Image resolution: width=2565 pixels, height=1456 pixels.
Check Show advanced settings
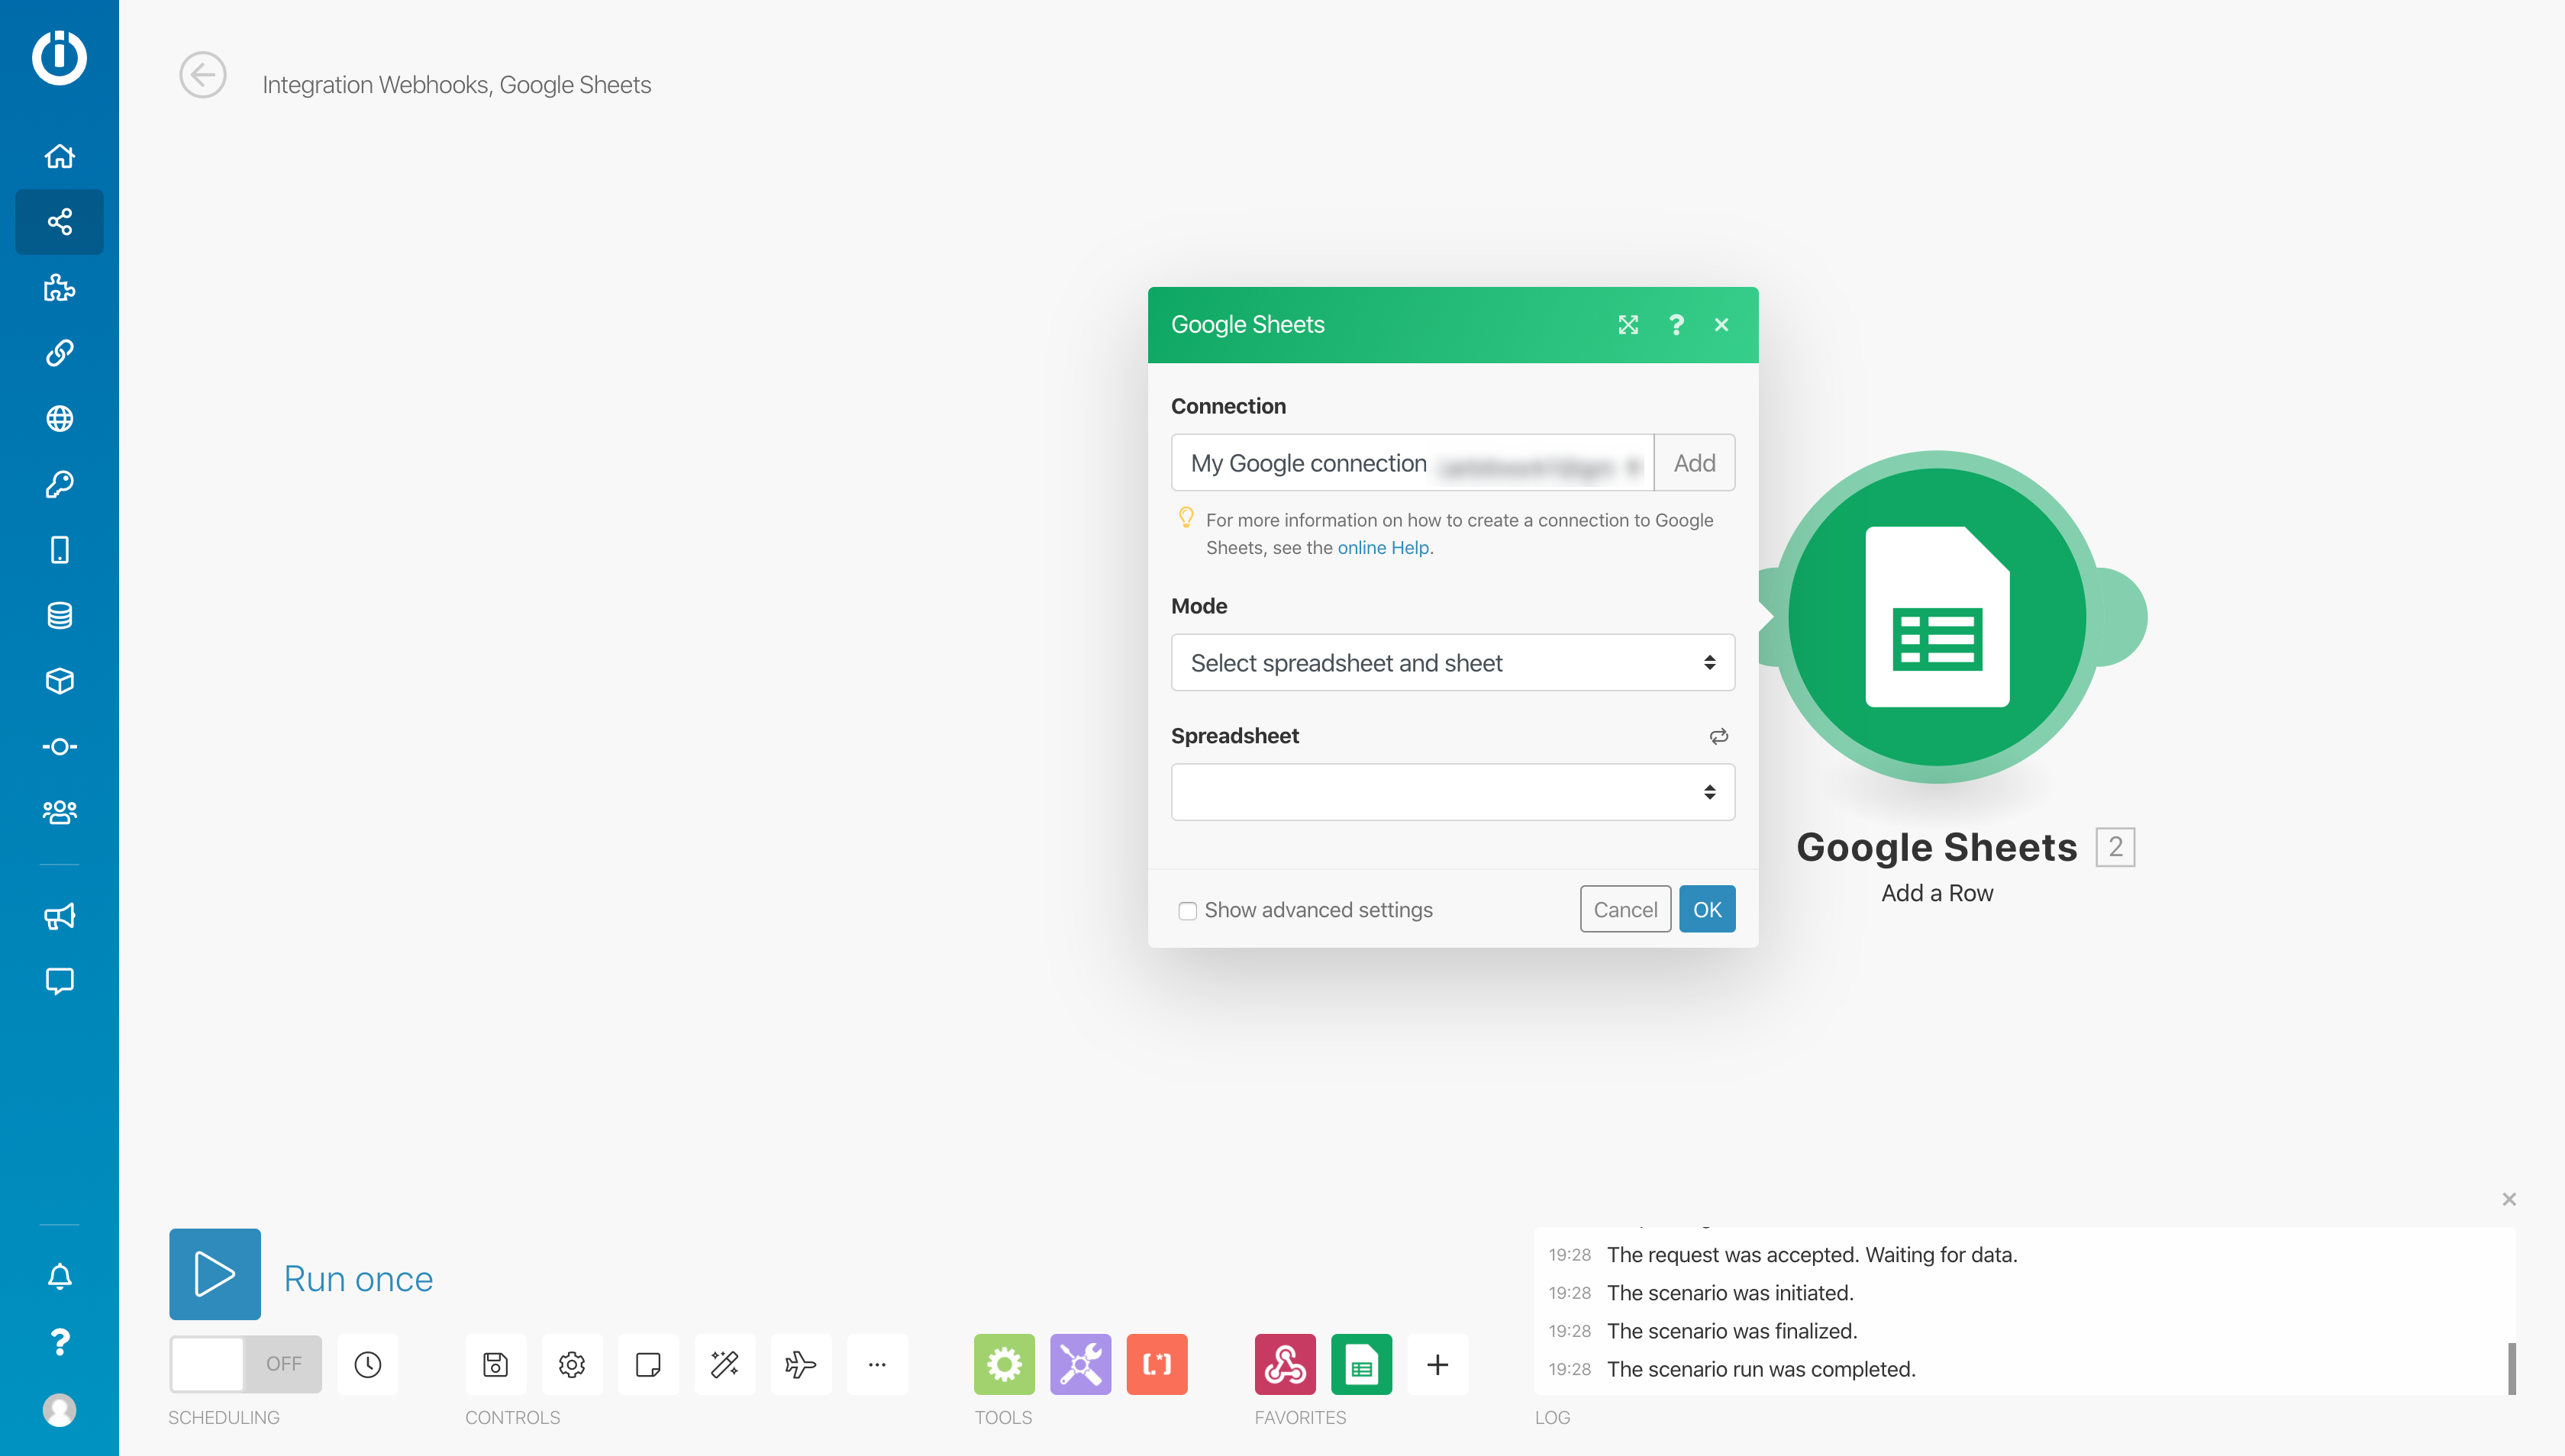[x=1188, y=911]
